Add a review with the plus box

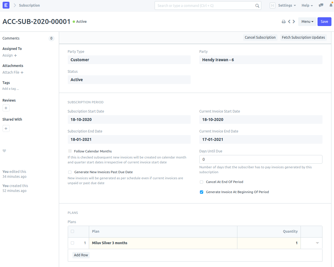(x=6, y=108)
